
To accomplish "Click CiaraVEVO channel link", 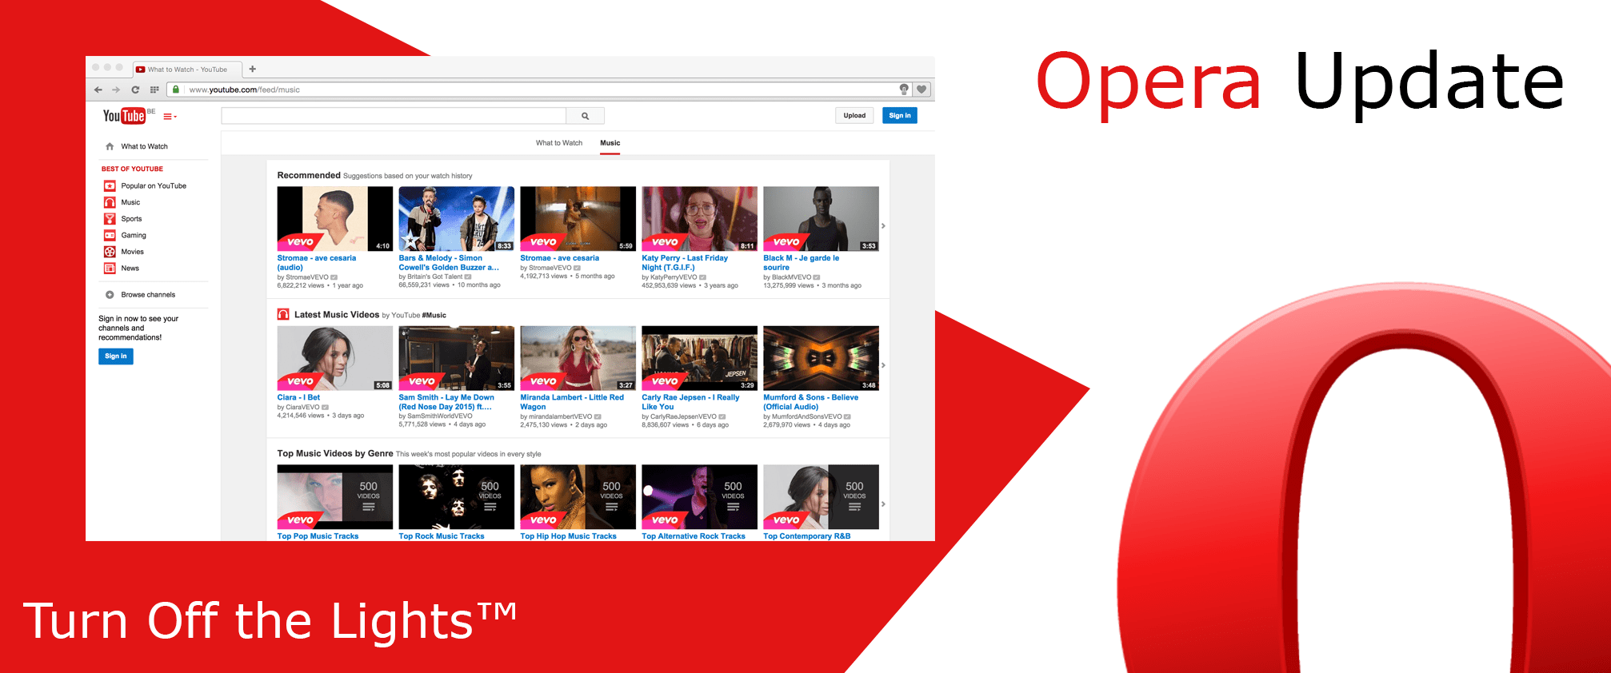I will pyautogui.click(x=302, y=407).
